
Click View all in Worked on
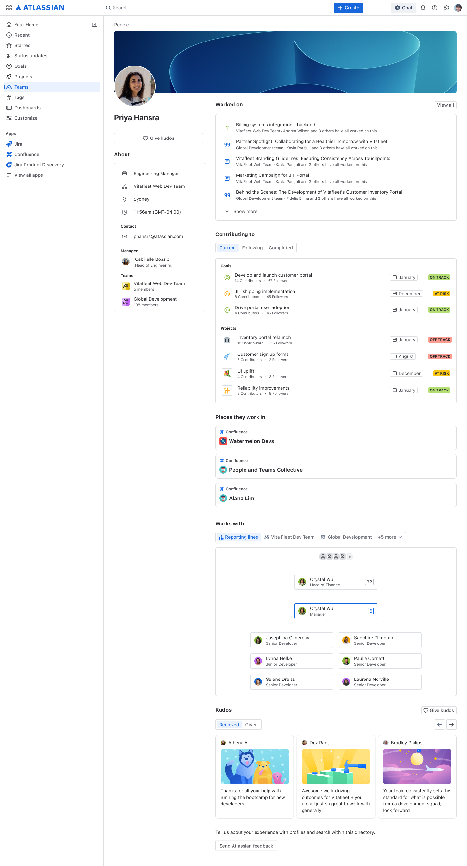445,105
